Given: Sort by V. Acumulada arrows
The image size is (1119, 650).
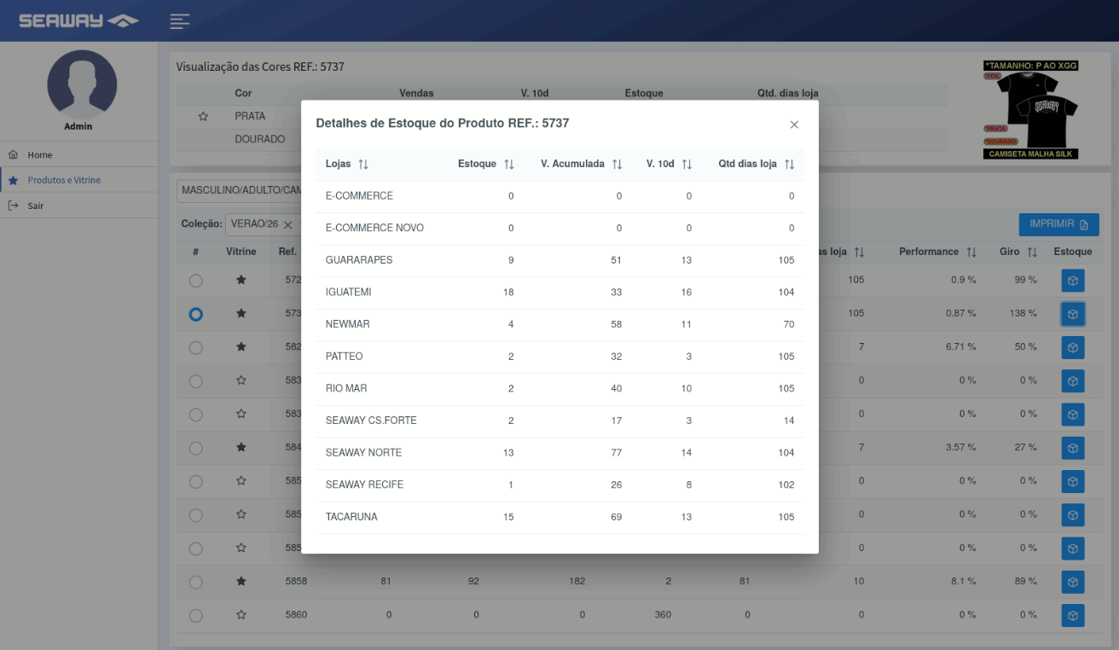Looking at the screenshot, I should pos(617,164).
